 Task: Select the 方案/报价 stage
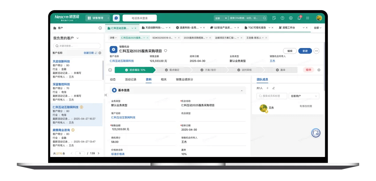tap(208, 70)
